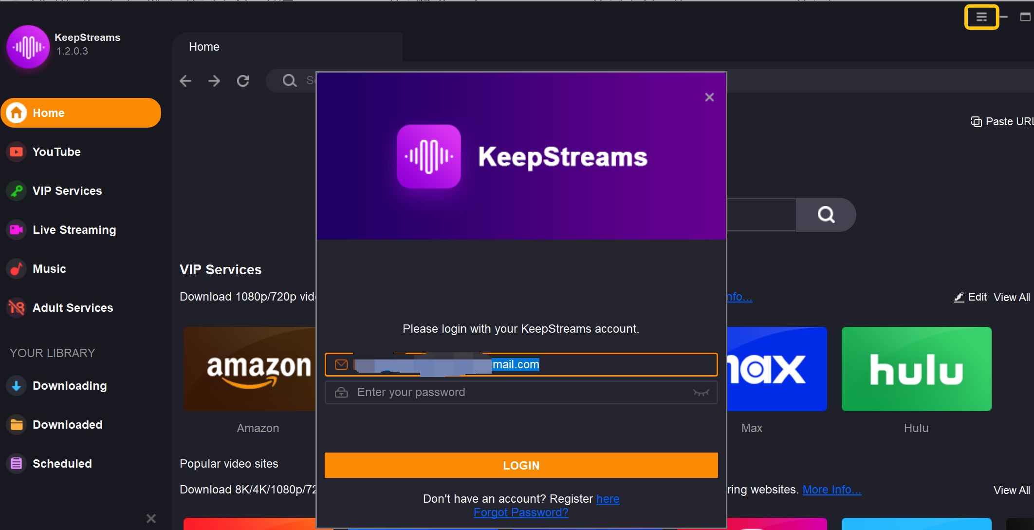
Task: Open YouTube in the sidebar
Action: [56, 152]
